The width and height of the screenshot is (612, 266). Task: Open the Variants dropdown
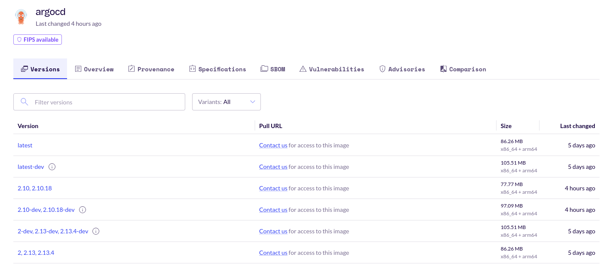[226, 102]
